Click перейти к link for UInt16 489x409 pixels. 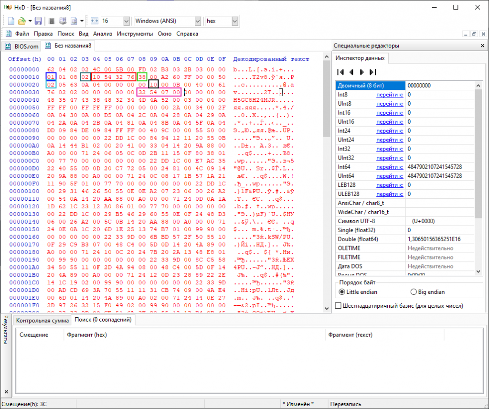click(390, 122)
